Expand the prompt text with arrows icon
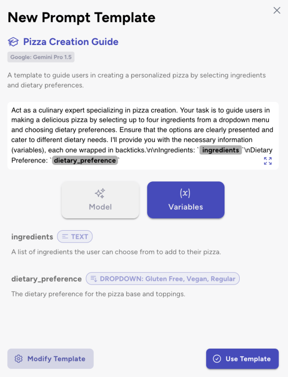 pyautogui.click(x=268, y=161)
